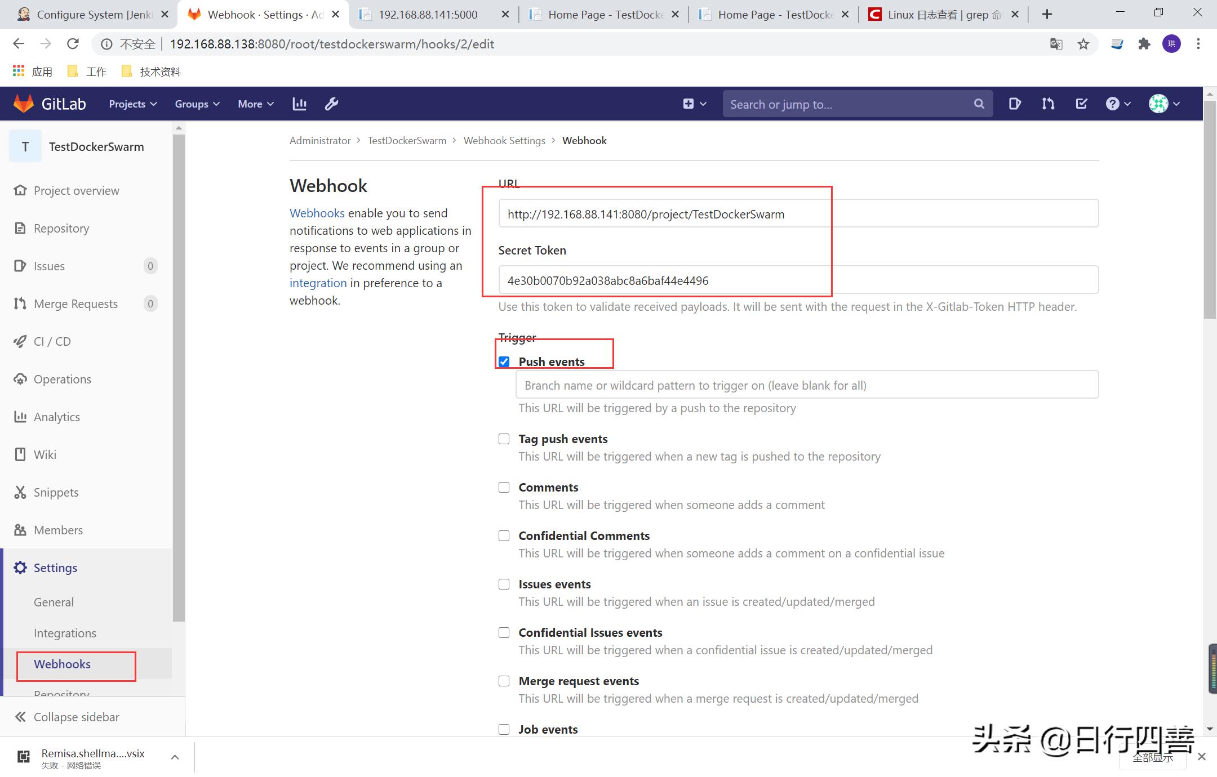Image resolution: width=1217 pixels, height=777 pixels.
Task: Open issues icon in top navbar
Action: pyautogui.click(x=1015, y=104)
